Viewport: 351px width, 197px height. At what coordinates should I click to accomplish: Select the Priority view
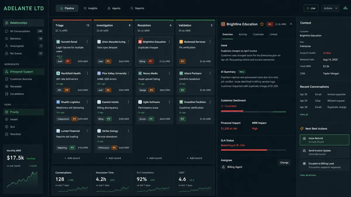[24, 112]
